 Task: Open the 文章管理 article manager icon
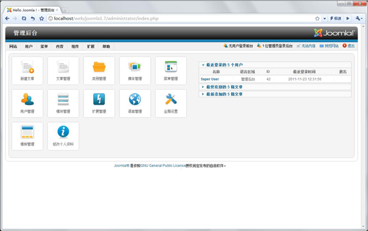(63, 71)
